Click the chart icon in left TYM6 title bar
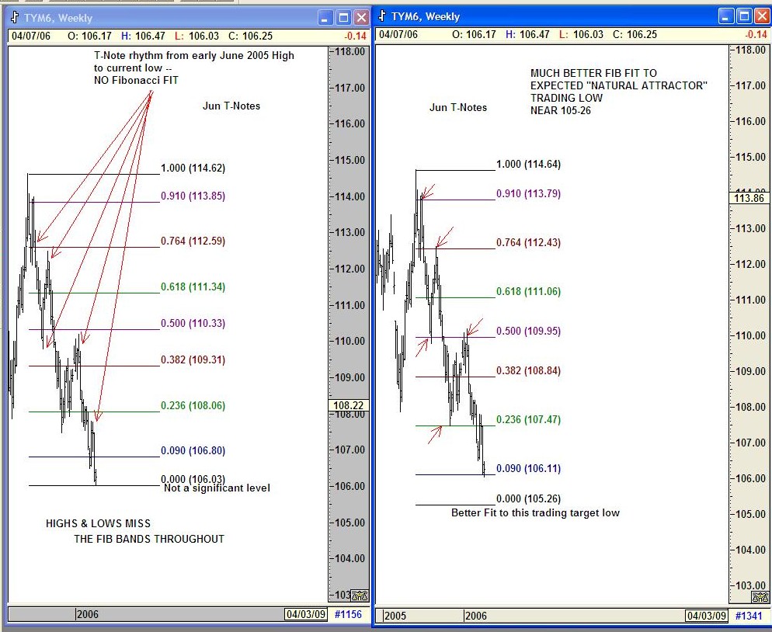Screen dimensions: 772x632 pyautogui.click(x=15, y=18)
